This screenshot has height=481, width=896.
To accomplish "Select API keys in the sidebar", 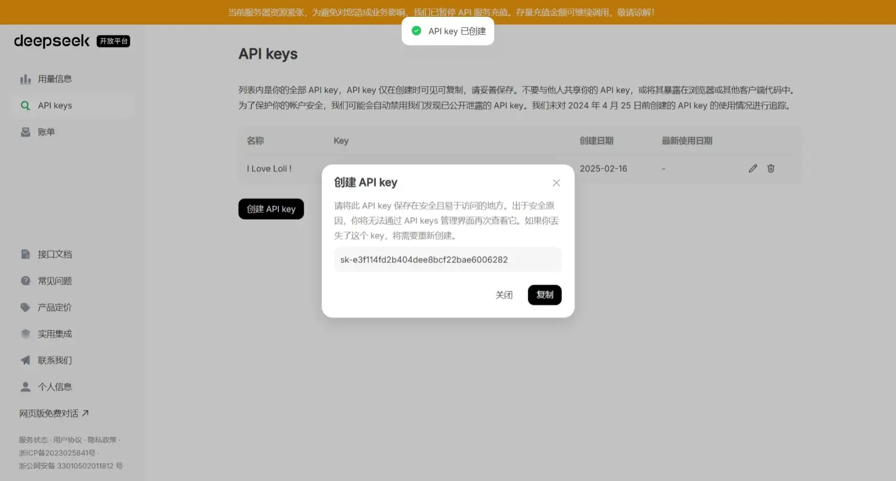I will tap(55, 105).
